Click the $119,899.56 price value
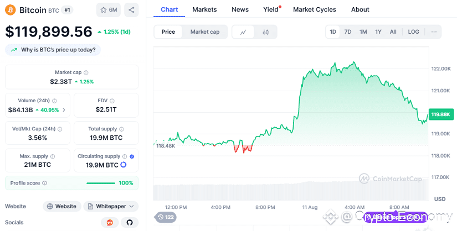The image size is (457, 231). [49, 32]
